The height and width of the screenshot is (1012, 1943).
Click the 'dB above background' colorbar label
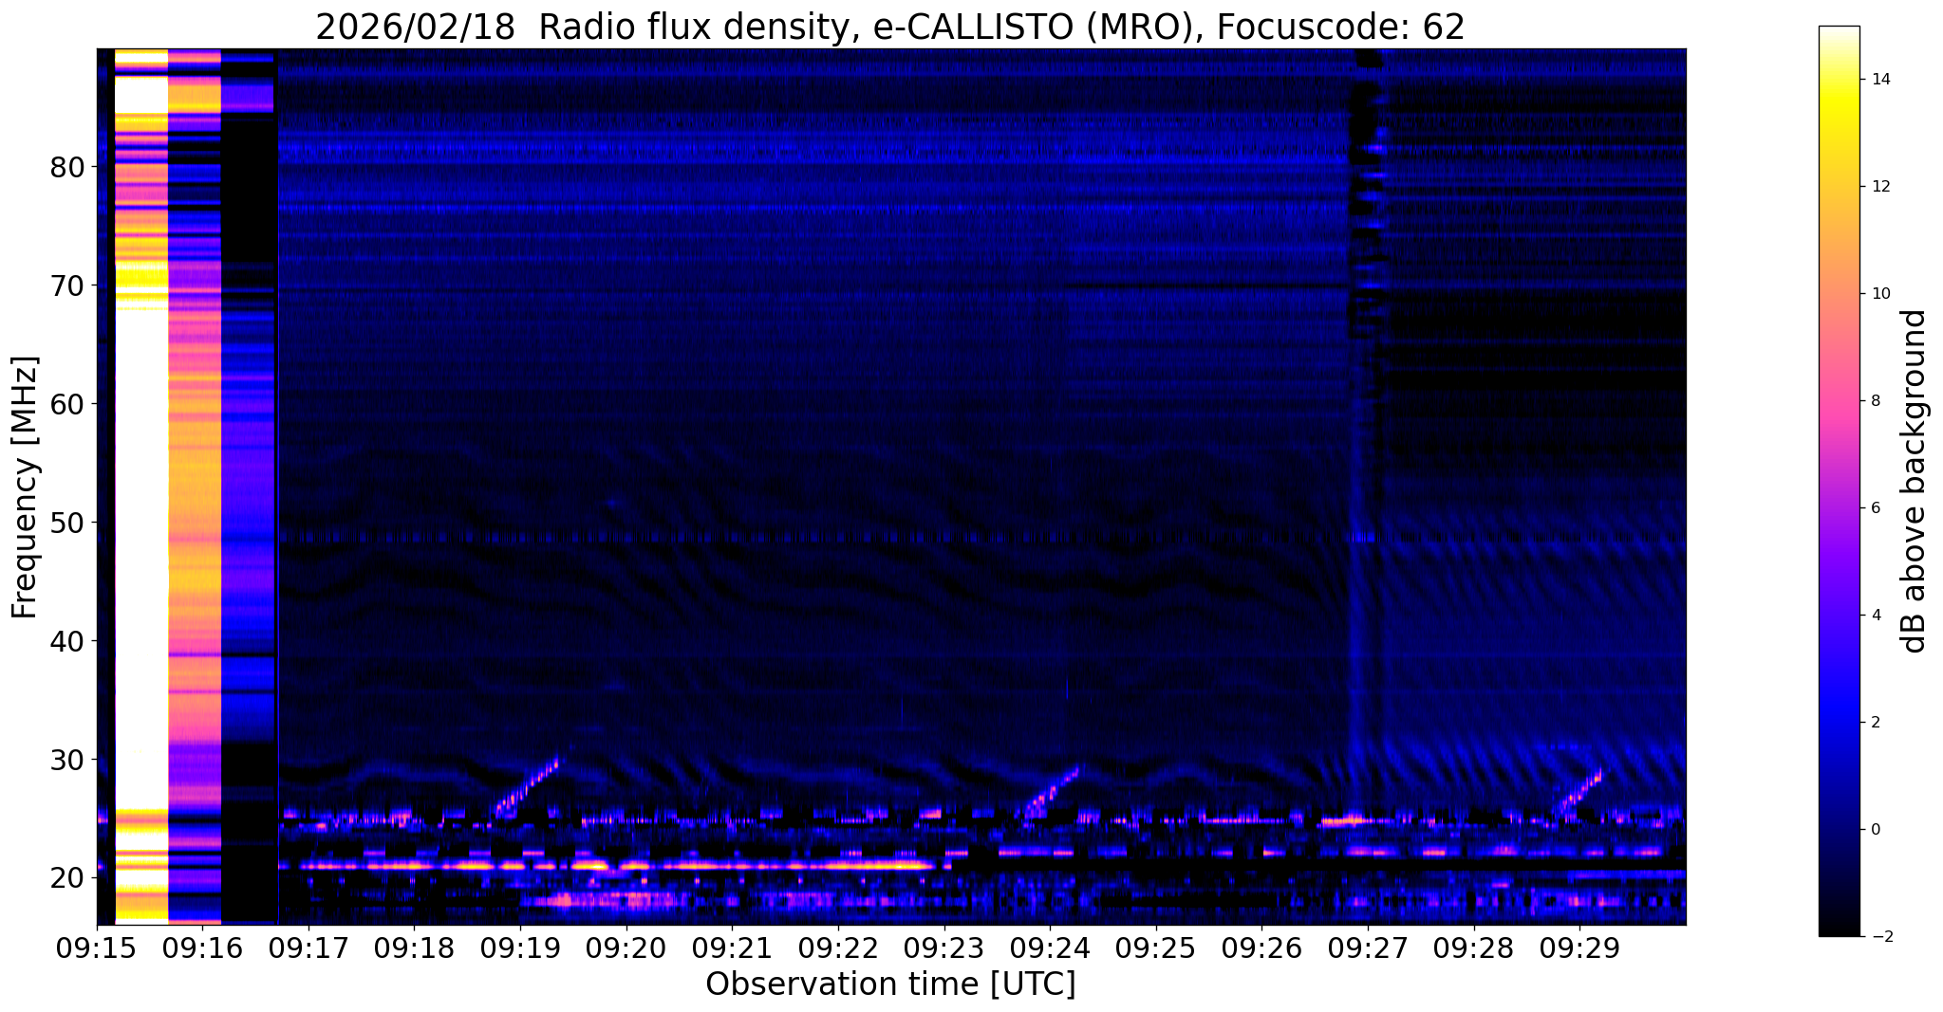[x=1914, y=481]
